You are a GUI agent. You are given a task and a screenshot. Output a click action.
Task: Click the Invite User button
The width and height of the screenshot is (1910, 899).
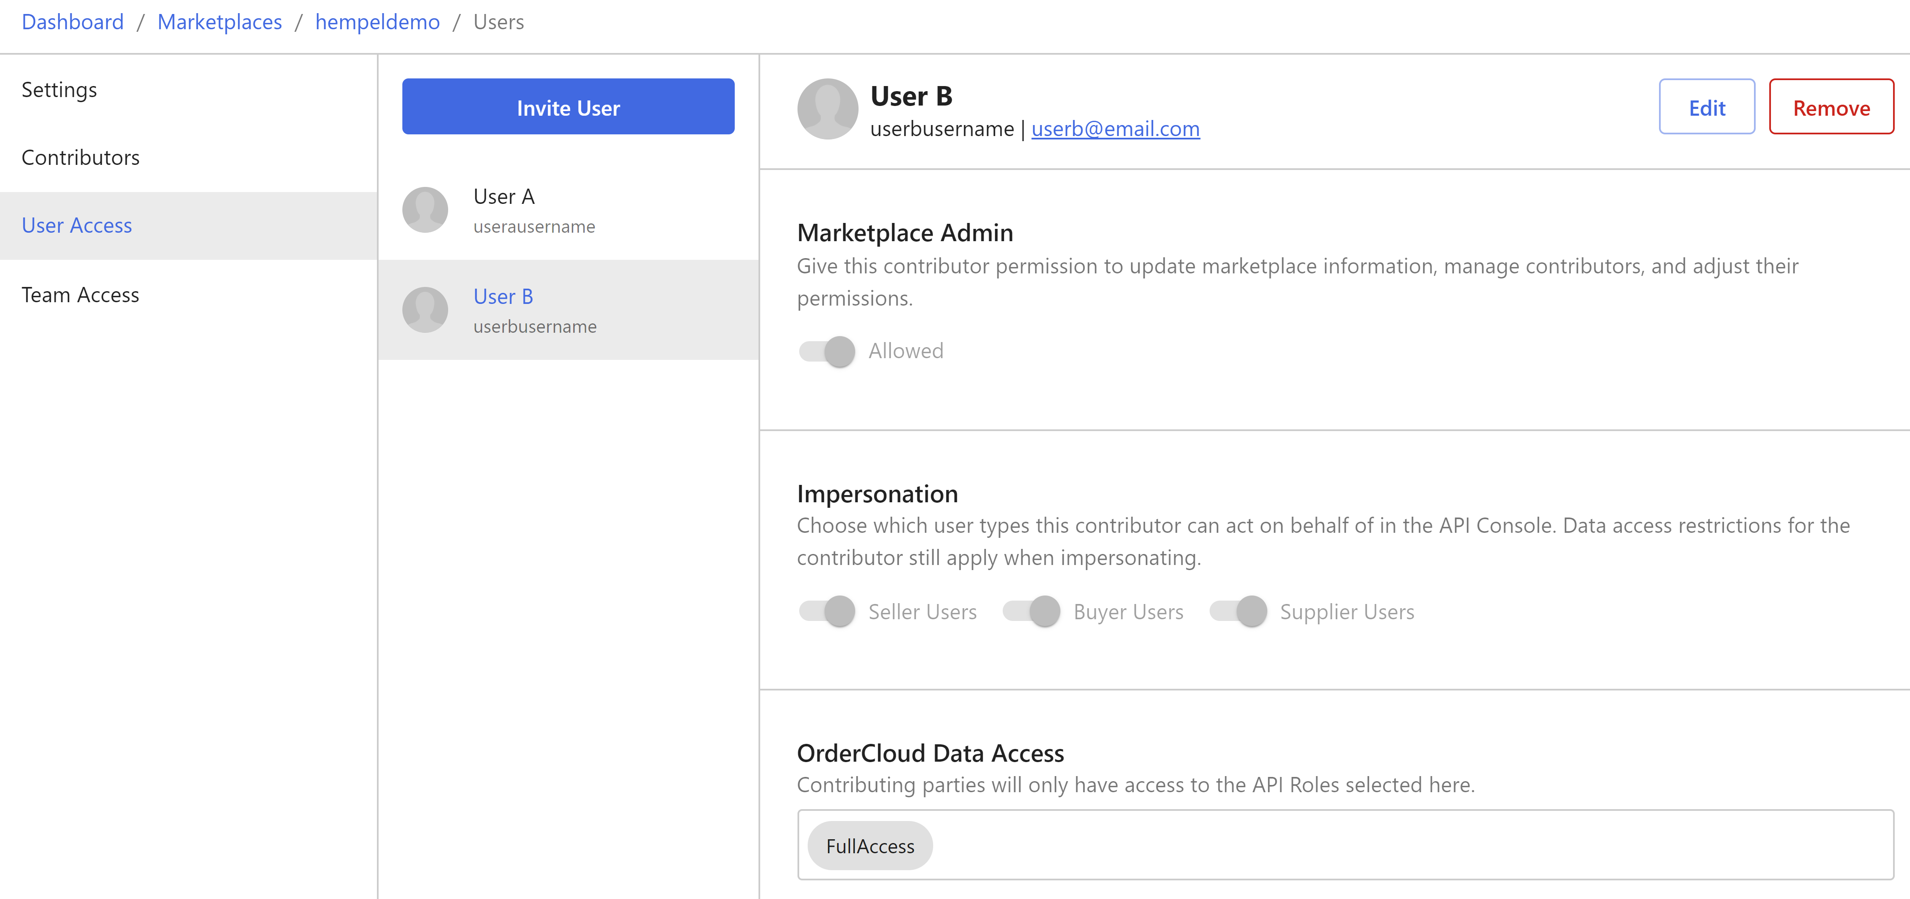point(568,107)
